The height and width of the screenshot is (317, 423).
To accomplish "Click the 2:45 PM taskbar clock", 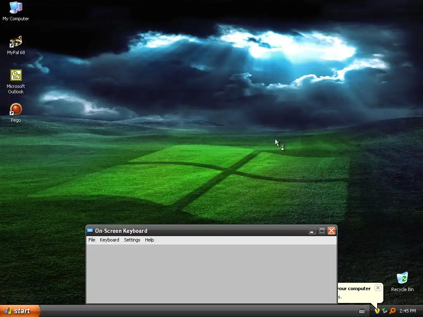I will pos(408,311).
